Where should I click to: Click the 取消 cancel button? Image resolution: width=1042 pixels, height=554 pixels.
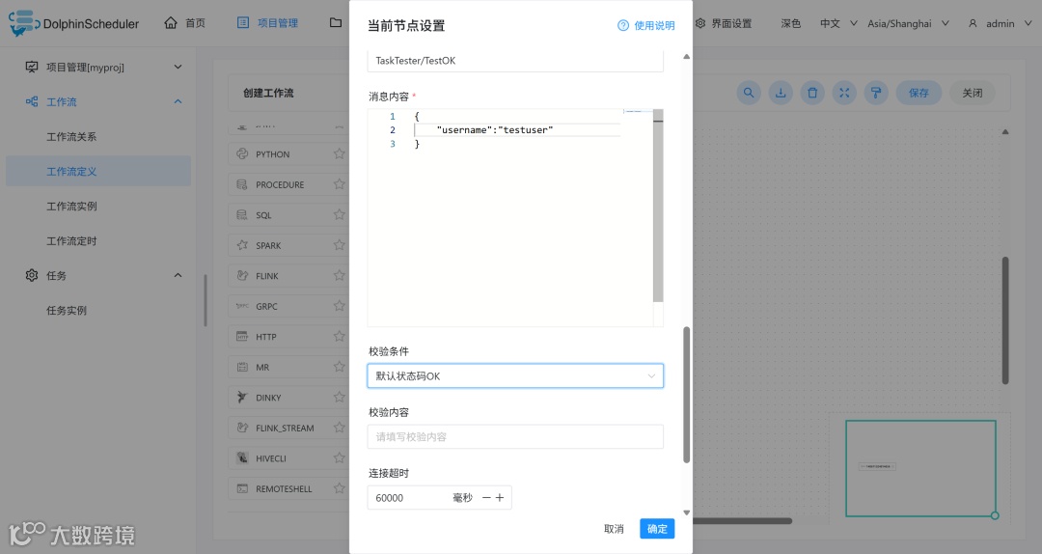tap(614, 529)
